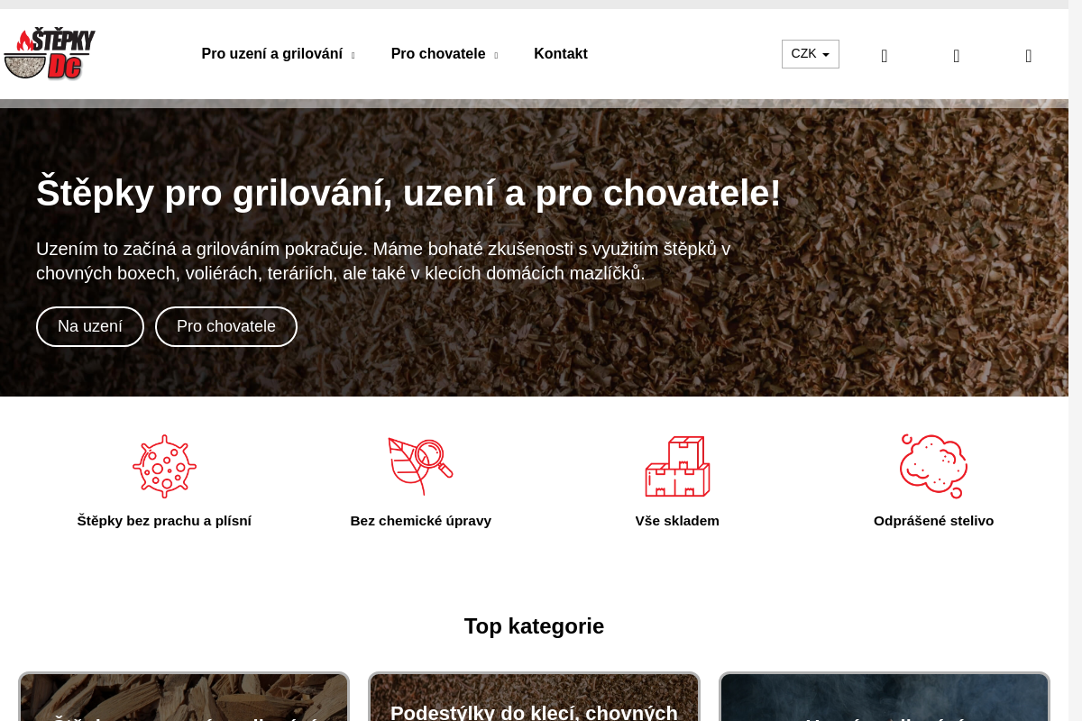Click the Štěpky bez prachu a plísní label
The height and width of the screenshot is (721, 1082).
coord(164,521)
